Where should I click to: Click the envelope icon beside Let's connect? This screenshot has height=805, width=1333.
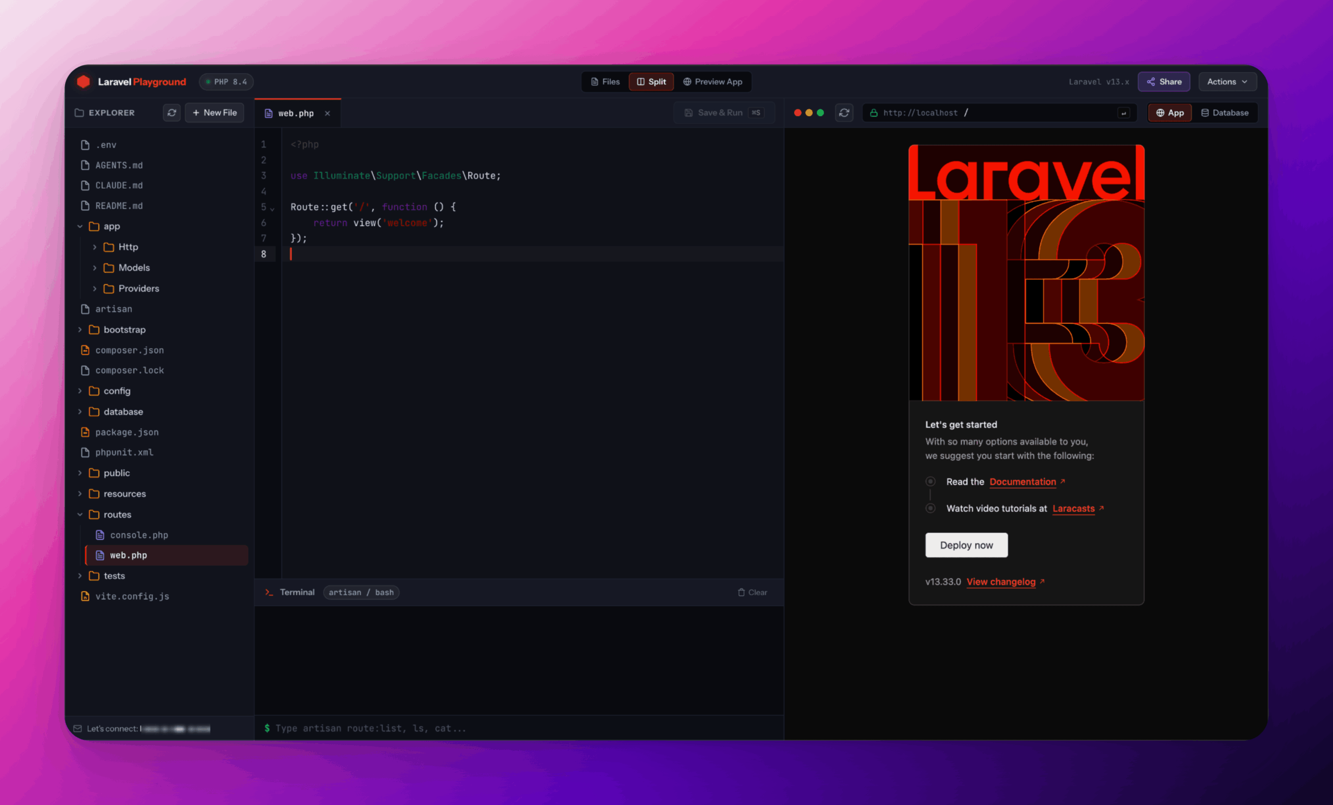point(78,729)
